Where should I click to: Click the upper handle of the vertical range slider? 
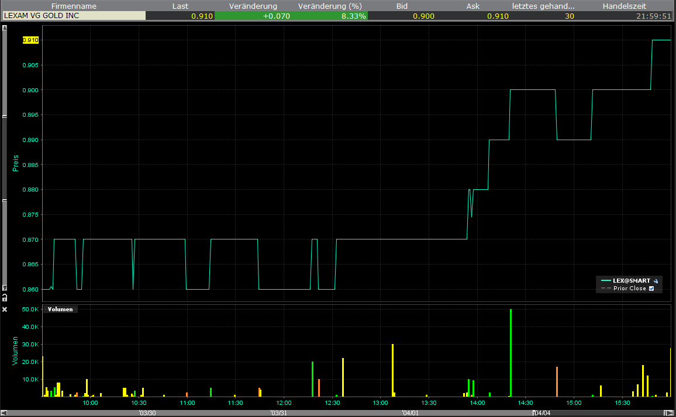pyautogui.click(x=5, y=116)
